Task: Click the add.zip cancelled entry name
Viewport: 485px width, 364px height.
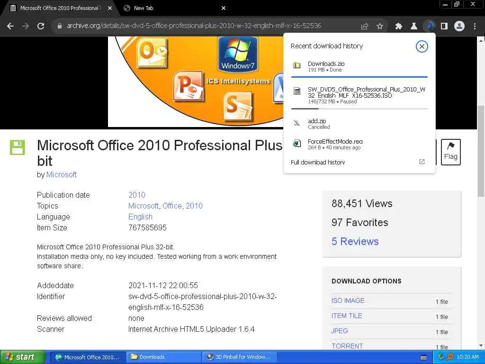Action: (x=317, y=121)
